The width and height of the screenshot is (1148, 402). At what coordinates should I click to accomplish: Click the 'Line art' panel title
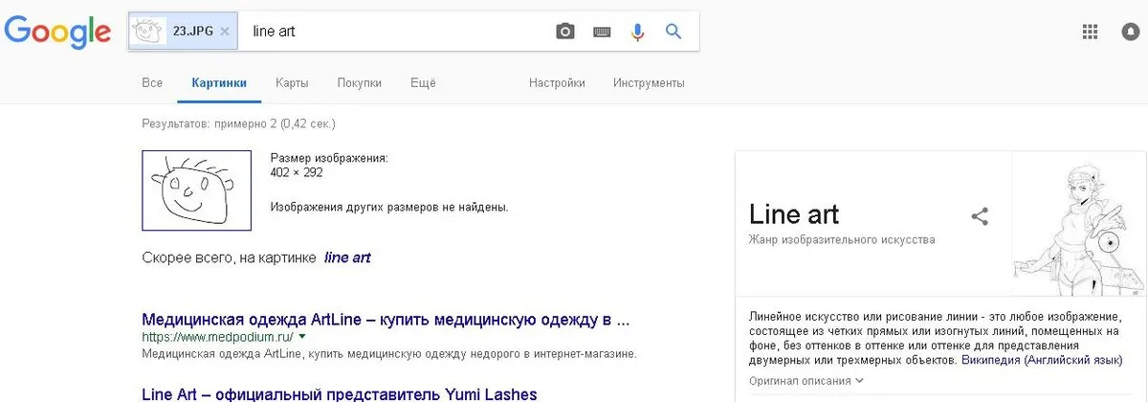794,213
